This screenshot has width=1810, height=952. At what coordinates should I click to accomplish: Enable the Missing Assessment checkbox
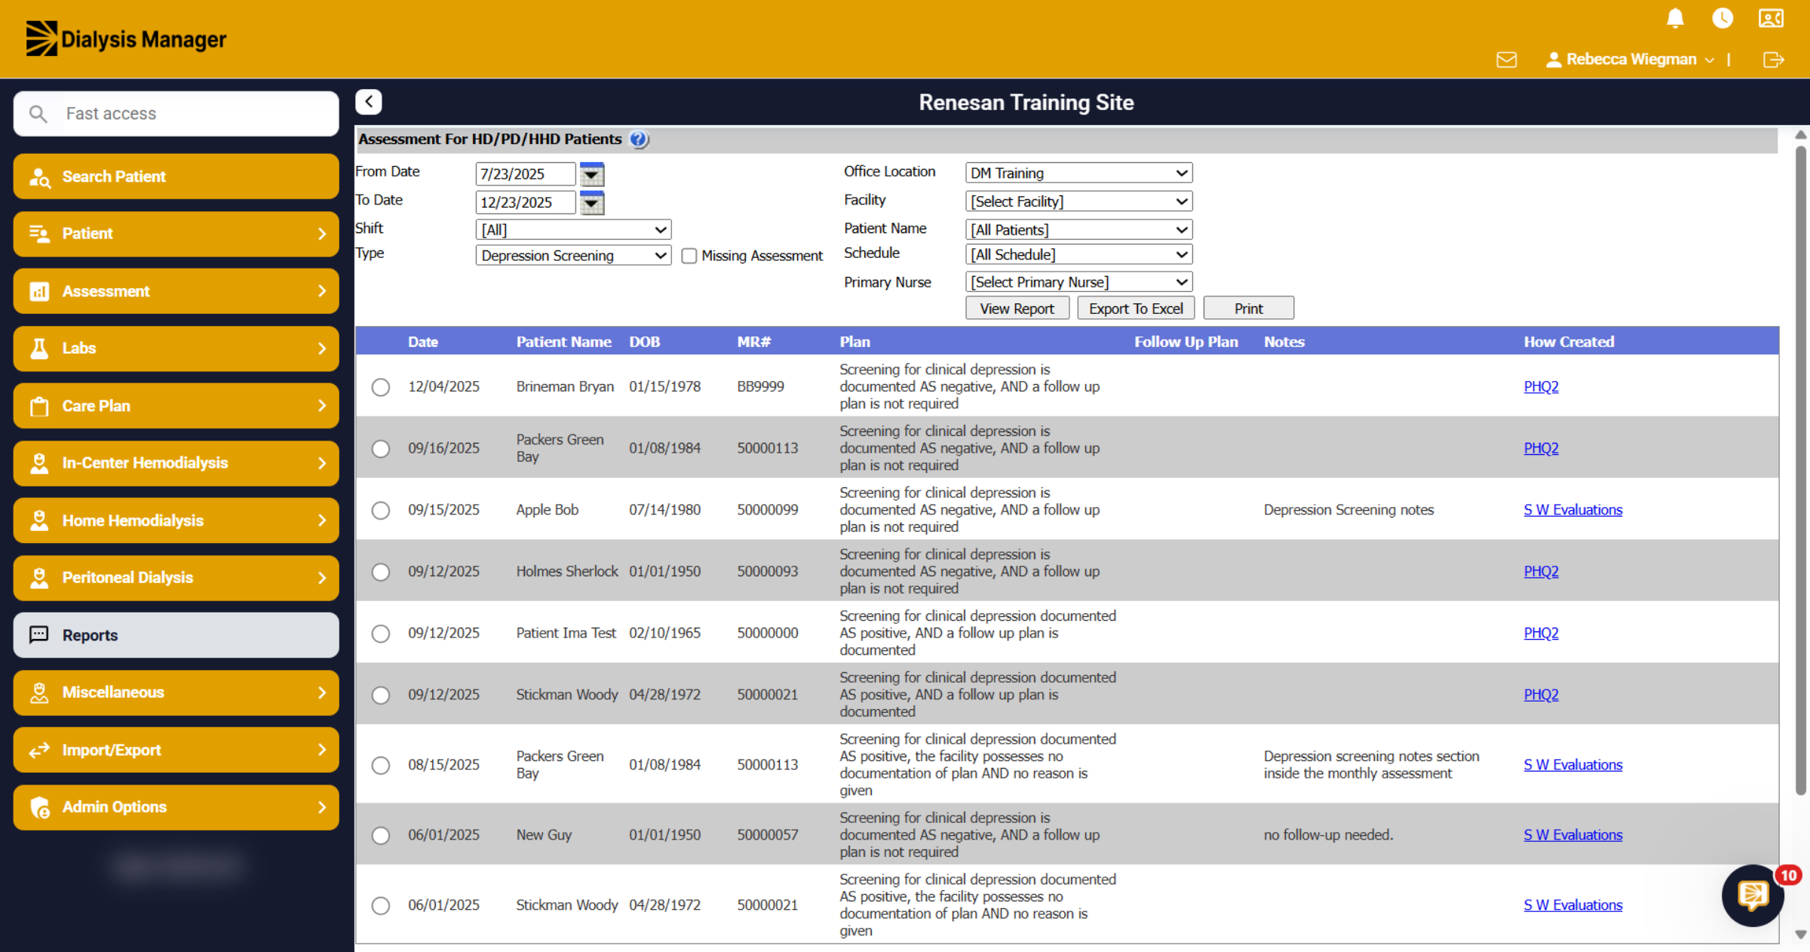point(689,256)
